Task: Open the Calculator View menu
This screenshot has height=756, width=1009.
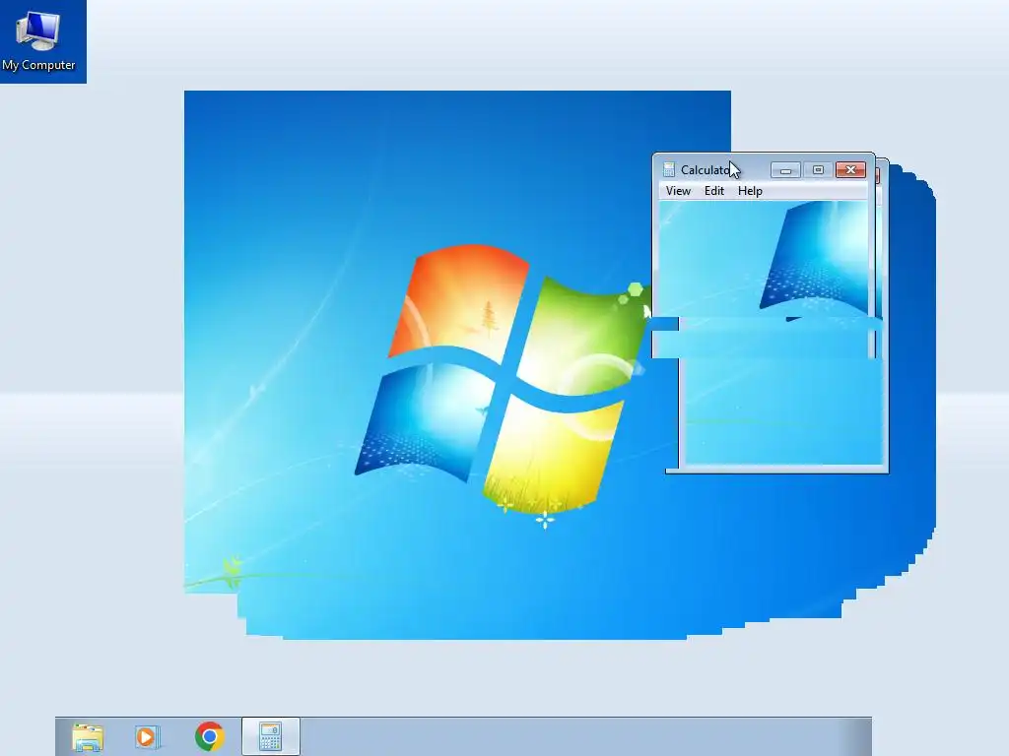Action: click(678, 191)
